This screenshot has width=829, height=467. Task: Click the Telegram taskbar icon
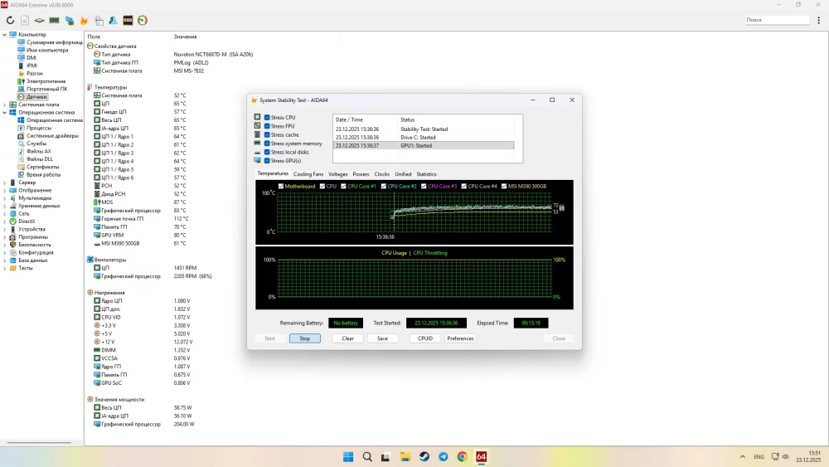[443, 457]
